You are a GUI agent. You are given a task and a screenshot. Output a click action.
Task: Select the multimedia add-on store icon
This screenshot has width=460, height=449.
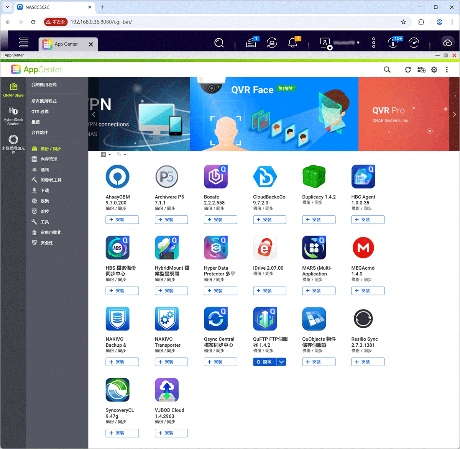13,144
